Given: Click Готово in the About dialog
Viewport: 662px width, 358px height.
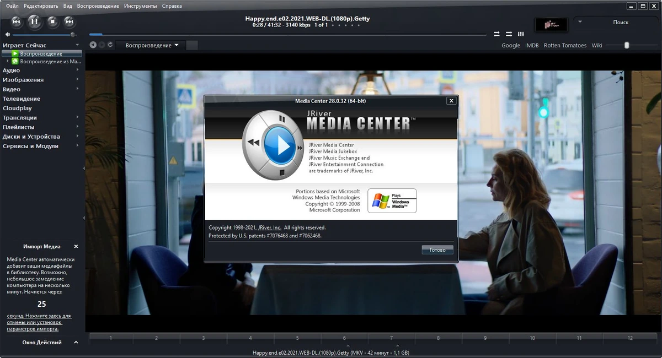Looking at the screenshot, I should [x=437, y=249].
